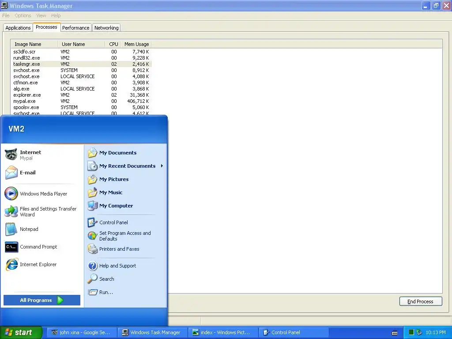Screen dimensions: 452x339
Task: Open Files and Settings Transfer Wizard icon
Action: (x=11, y=211)
